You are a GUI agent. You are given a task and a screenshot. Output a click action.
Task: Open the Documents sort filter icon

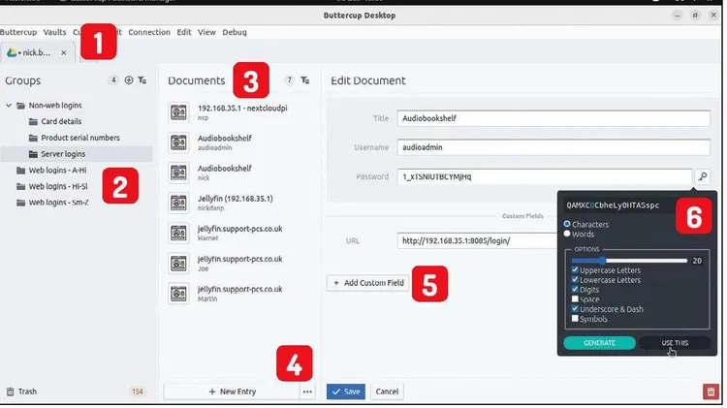coord(305,80)
